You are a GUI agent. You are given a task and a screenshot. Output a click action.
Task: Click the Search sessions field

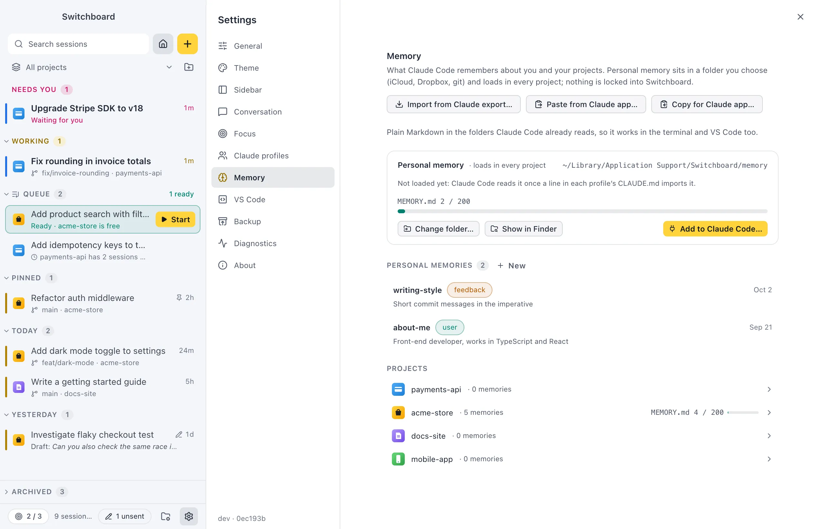tap(78, 44)
